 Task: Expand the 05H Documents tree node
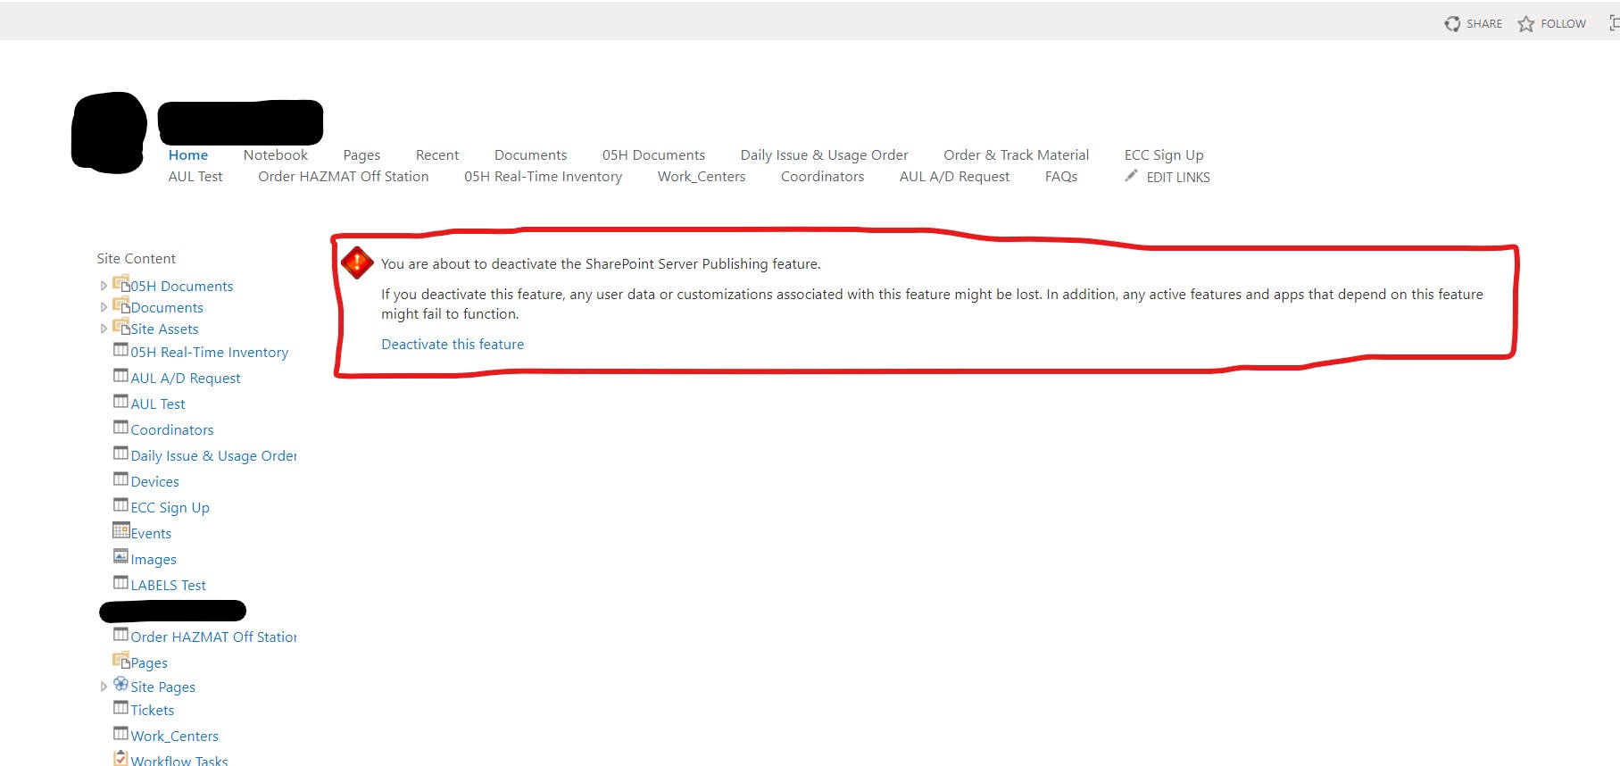click(104, 286)
